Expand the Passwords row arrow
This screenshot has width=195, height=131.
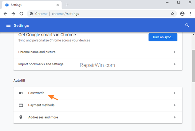click(x=175, y=93)
